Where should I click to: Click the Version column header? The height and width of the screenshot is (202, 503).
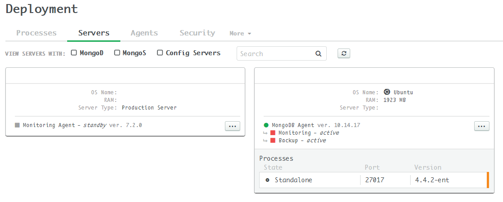coord(428,167)
